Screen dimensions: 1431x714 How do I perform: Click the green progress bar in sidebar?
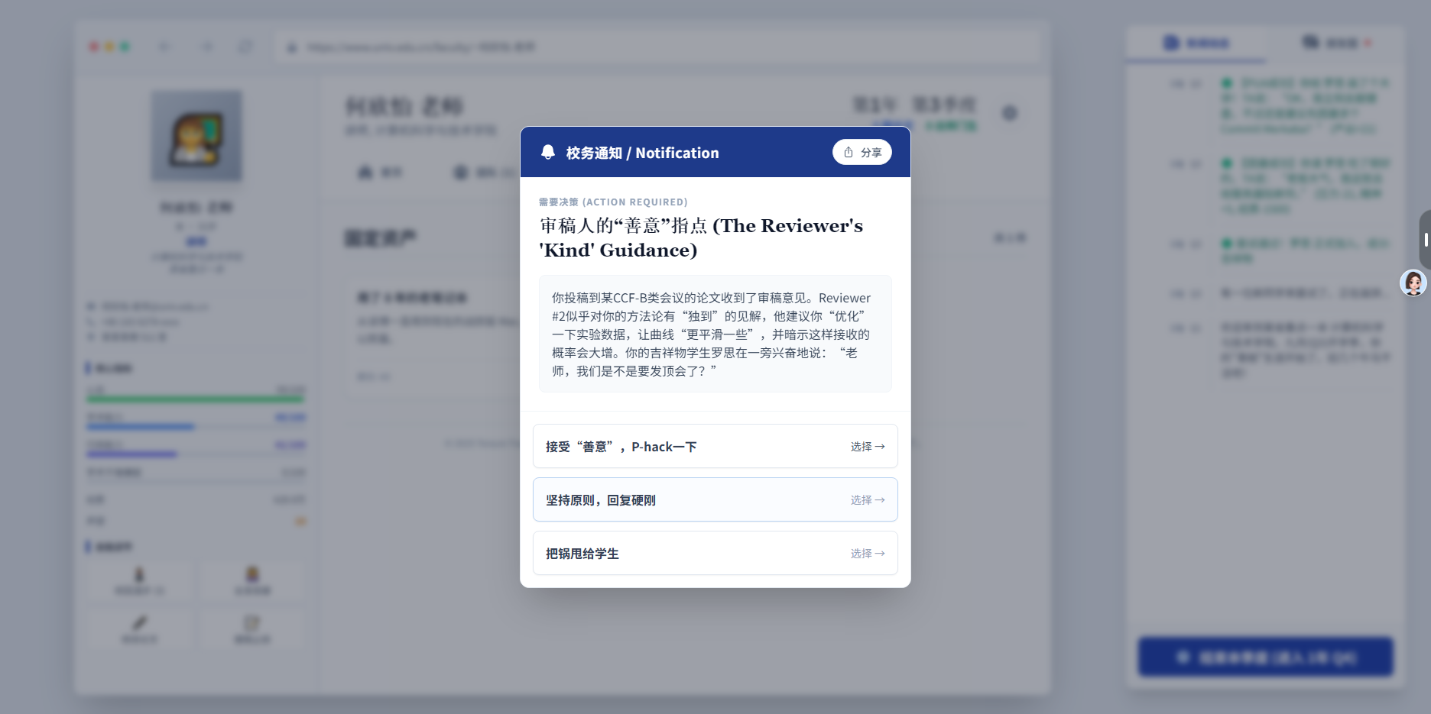[x=195, y=399]
